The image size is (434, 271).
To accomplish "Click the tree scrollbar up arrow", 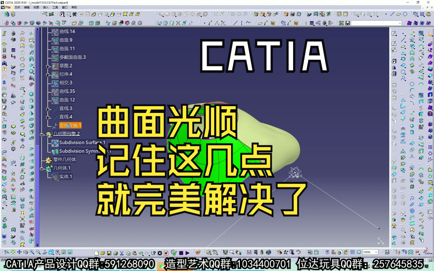I will pyautogui.click(x=37, y=29).
